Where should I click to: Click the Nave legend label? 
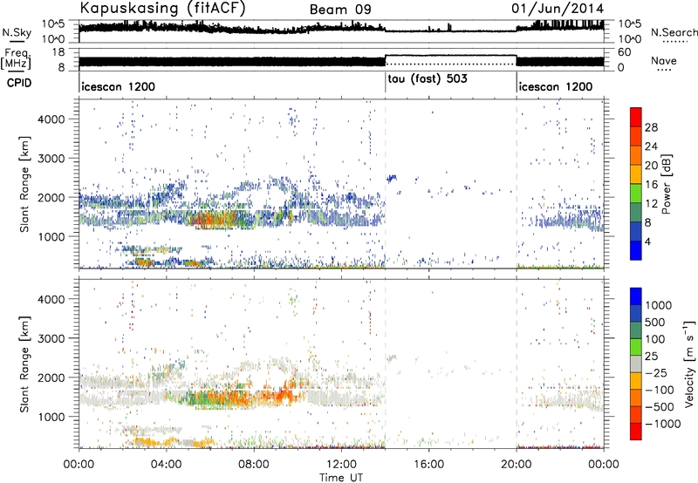pos(663,60)
